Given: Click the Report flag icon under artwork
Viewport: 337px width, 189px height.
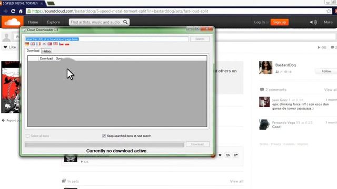Looking at the screenshot, I should 3,120.
